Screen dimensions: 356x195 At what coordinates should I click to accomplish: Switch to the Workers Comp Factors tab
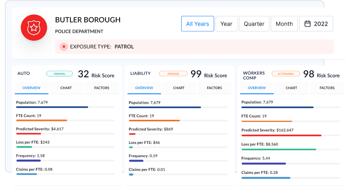(327, 88)
